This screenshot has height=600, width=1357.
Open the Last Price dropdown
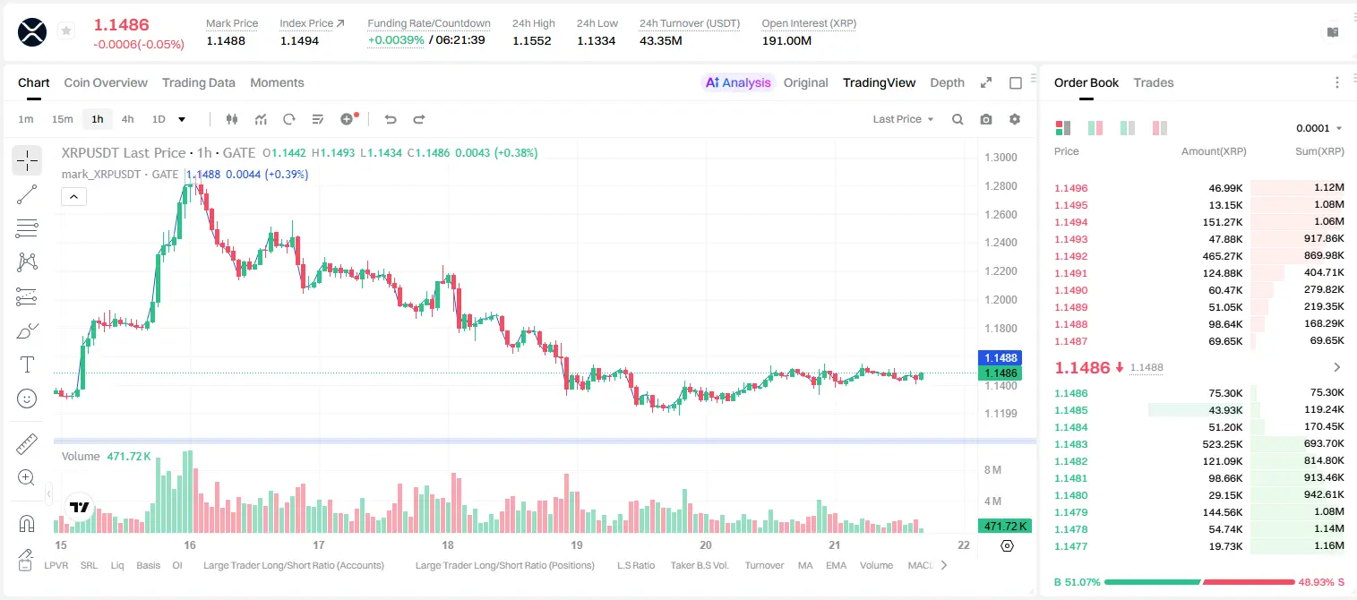point(904,119)
